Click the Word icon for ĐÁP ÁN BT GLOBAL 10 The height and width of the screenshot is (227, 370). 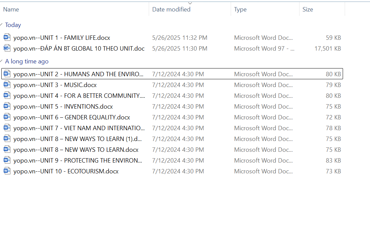7,48
